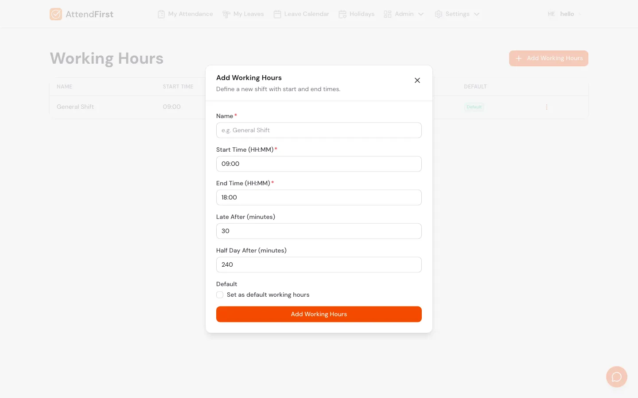
Task: Click the Start Time input showing 09:00
Action: [x=319, y=164]
